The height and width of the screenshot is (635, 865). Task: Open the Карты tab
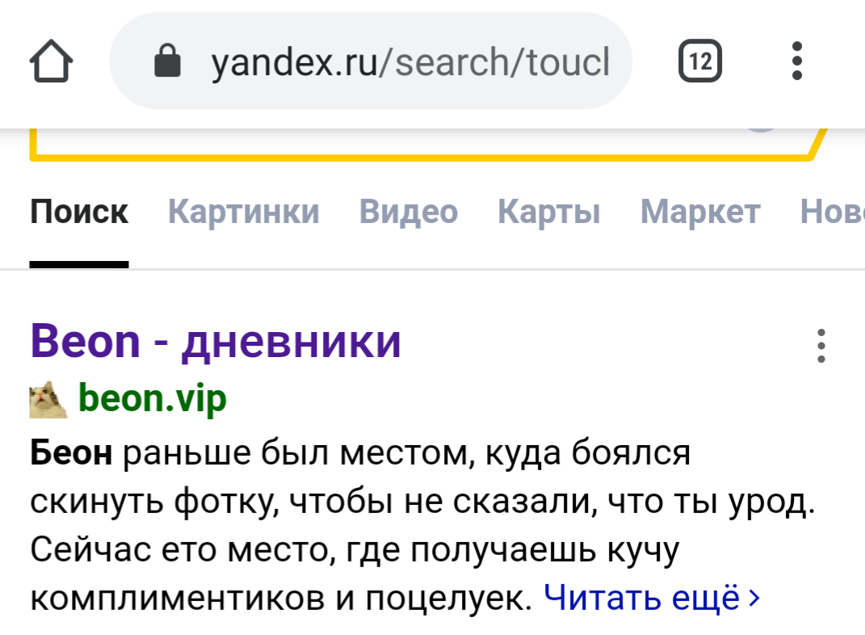(549, 212)
